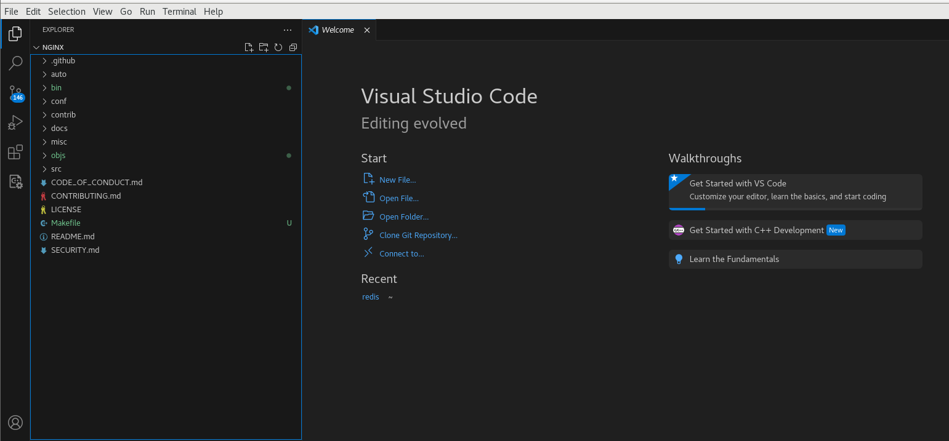
Task: Click the New File icon in Explorer header
Action: pyautogui.click(x=249, y=47)
